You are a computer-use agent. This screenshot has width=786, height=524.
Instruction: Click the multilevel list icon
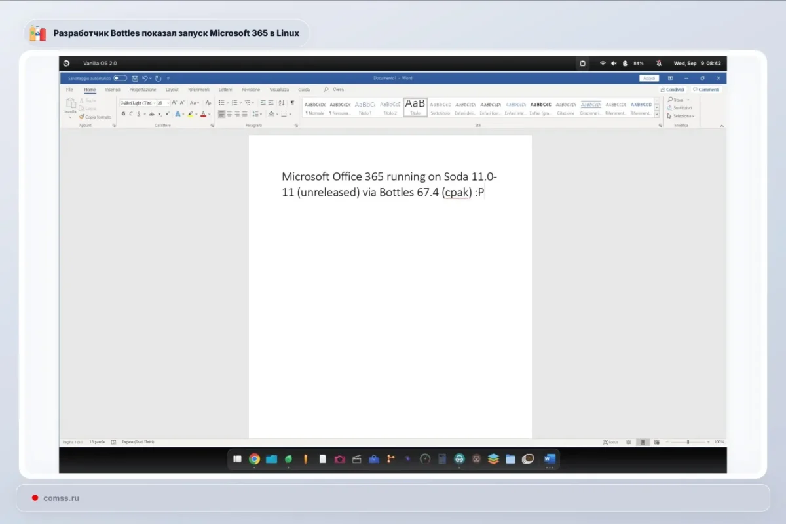click(x=247, y=103)
